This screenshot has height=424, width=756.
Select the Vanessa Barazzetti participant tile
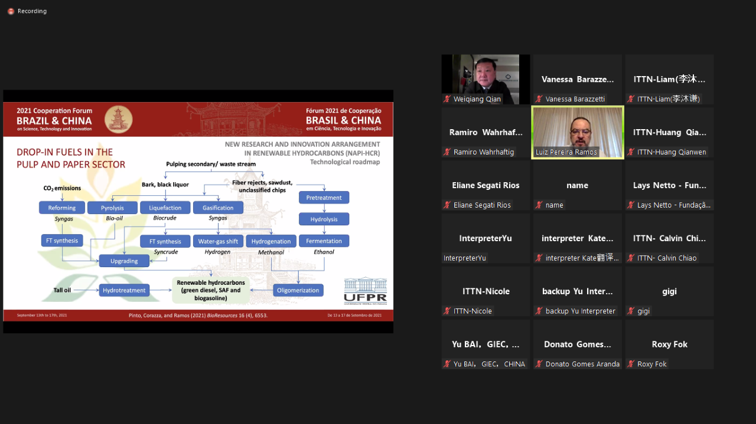(x=578, y=80)
